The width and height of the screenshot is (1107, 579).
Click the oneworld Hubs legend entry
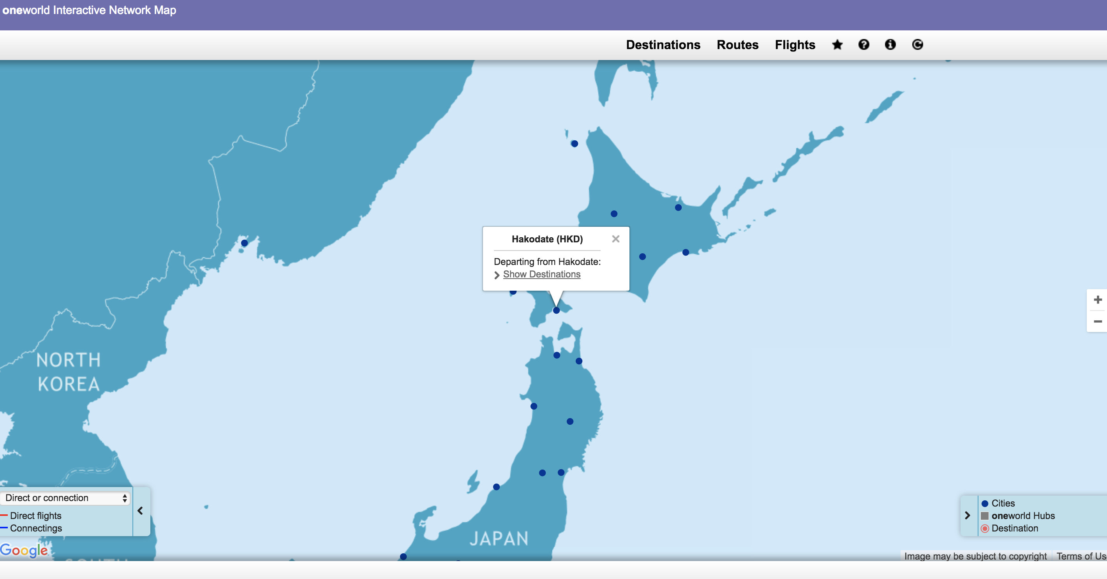point(1023,515)
